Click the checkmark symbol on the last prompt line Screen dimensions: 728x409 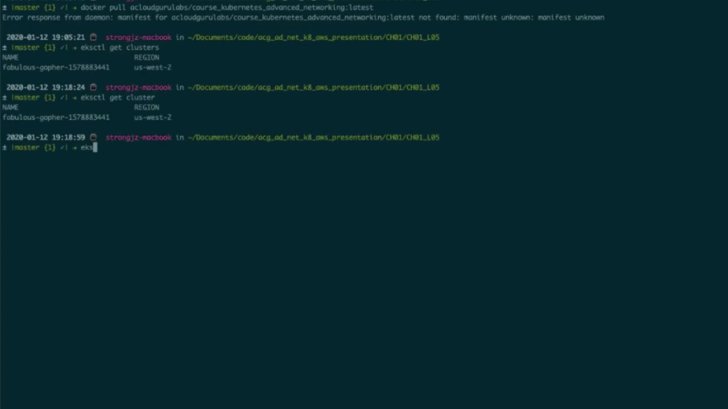[63, 147]
